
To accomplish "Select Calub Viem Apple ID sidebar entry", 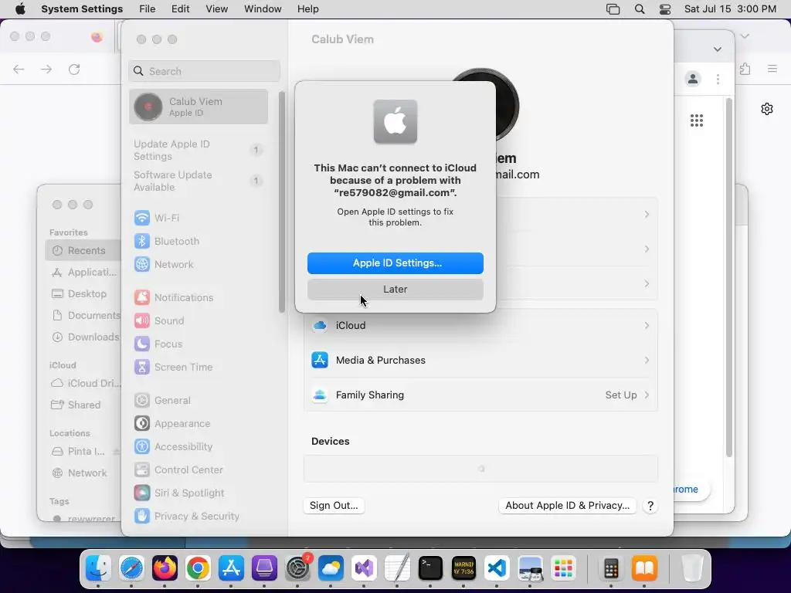I will click(199, 107).
